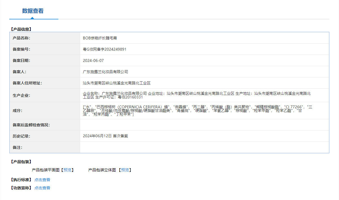The height and width of the screenshot is (200, 339).
Task: Click the 【产品包装】 section heading
Action: click(x=21, y=162)
